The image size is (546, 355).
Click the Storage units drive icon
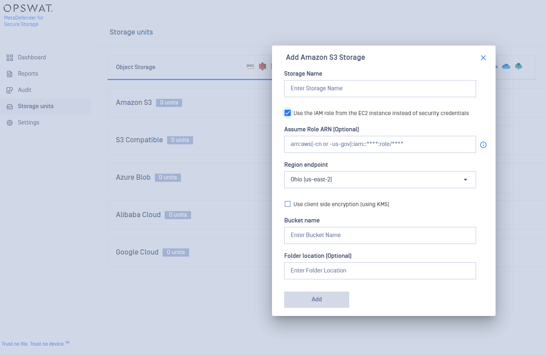10,107
